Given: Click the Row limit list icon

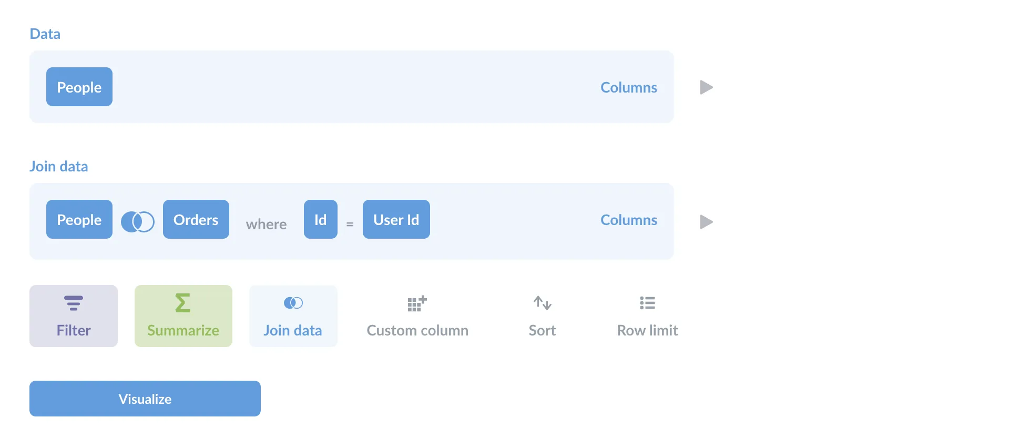Looking at the screenshot, I should tap(647, 303).
